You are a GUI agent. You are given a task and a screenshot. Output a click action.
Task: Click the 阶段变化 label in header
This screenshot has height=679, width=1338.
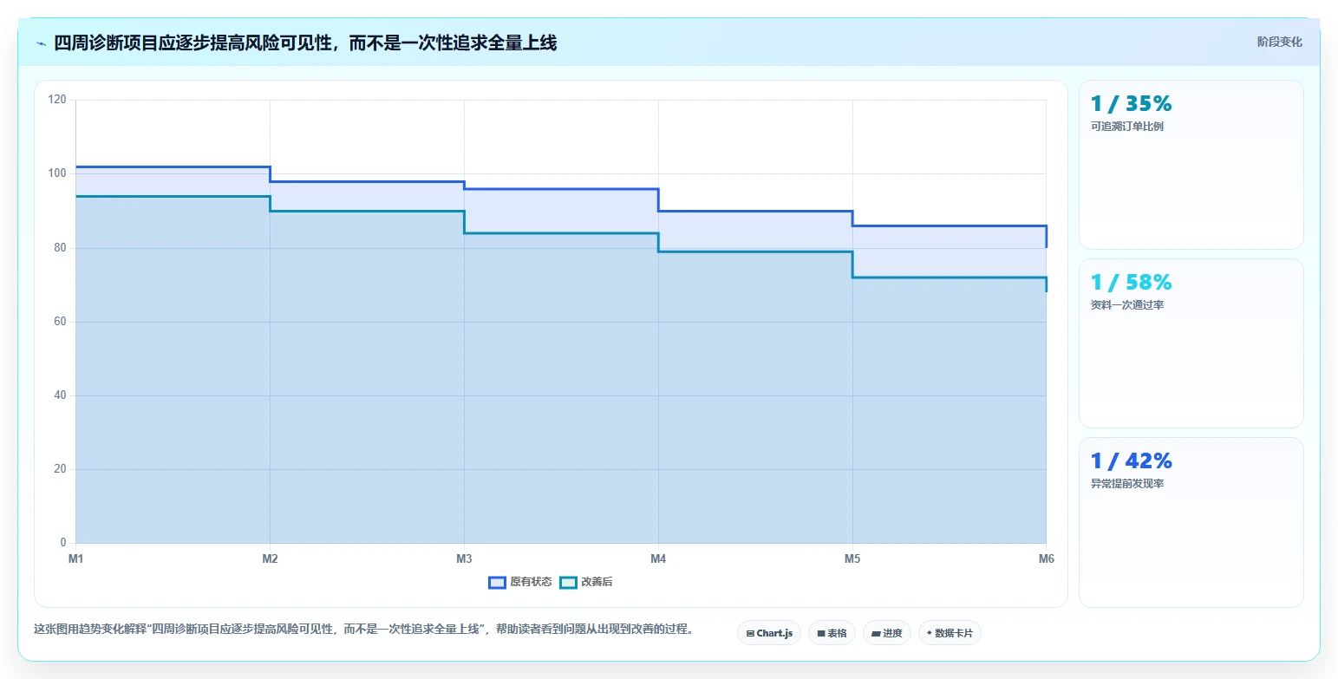tap(1279, 42)
